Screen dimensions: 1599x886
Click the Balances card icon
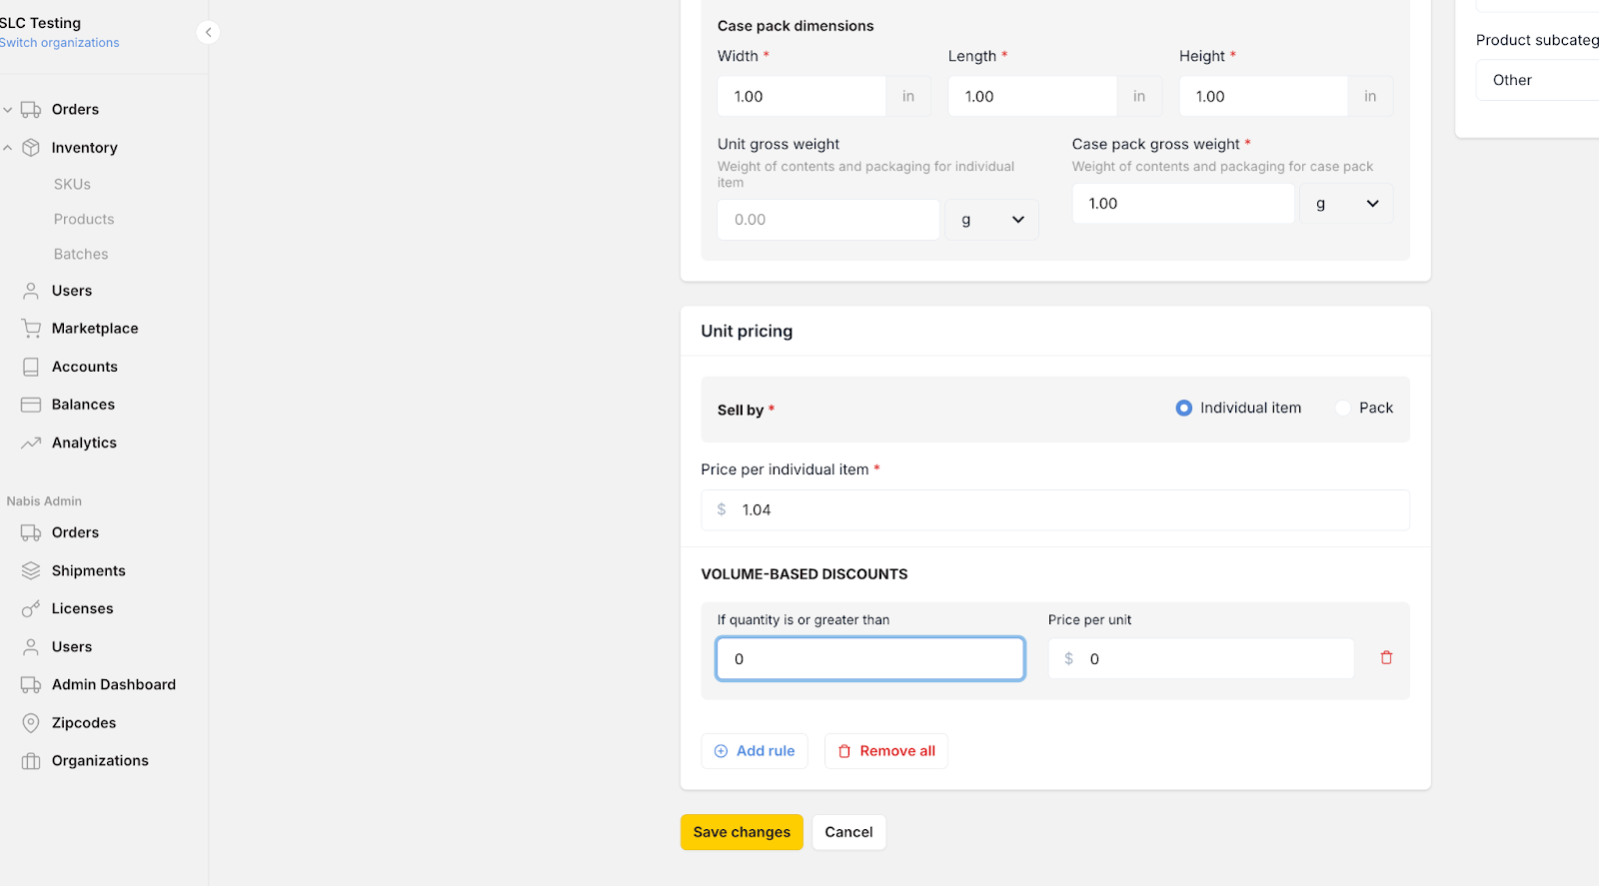coord(31,405)
